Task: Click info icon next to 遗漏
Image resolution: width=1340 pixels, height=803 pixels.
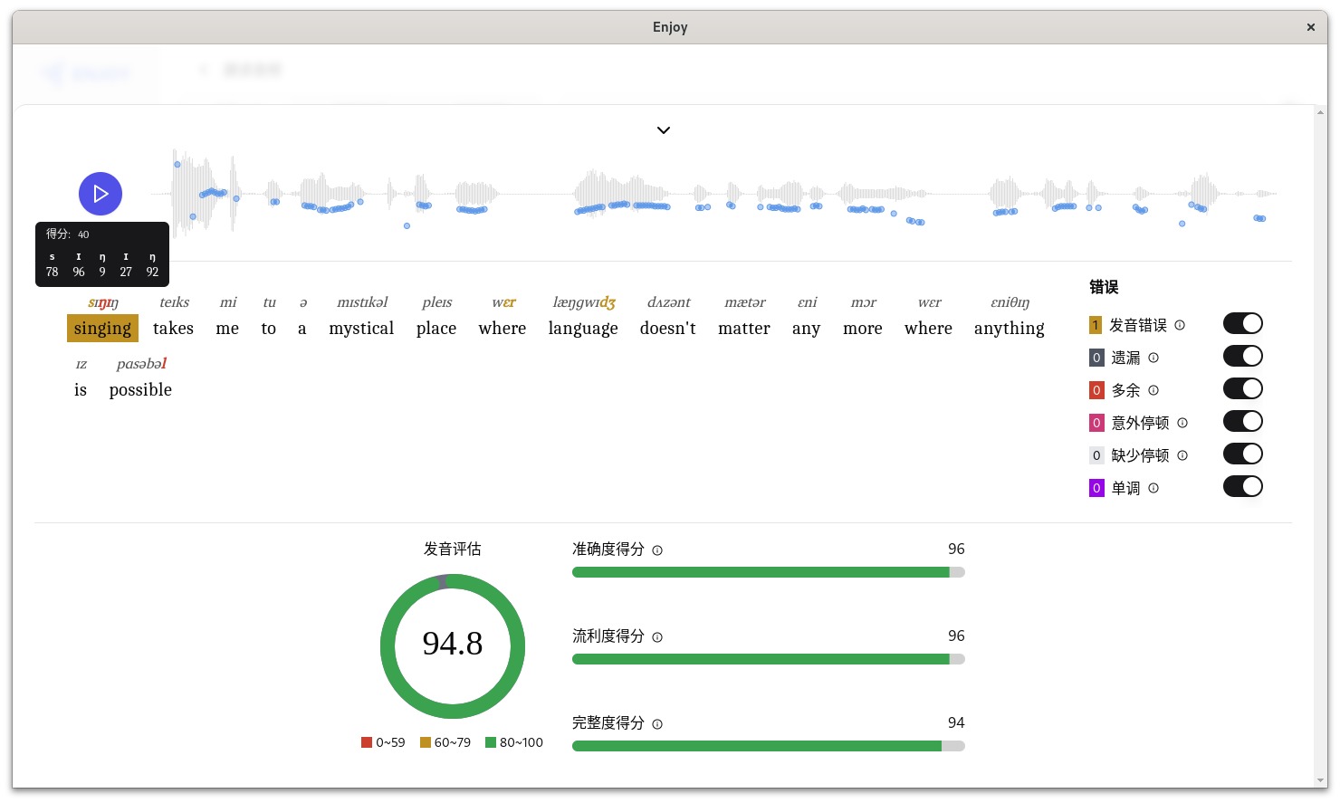Action: (1153, 358)
